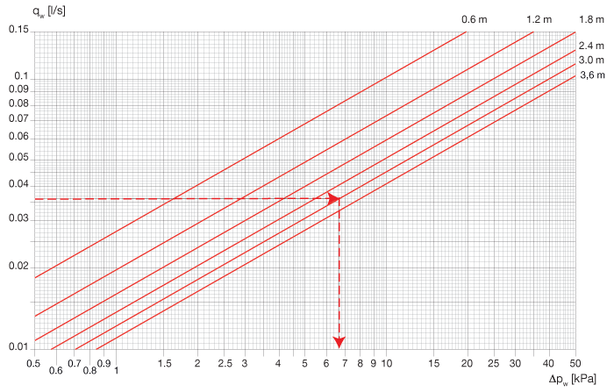Click the 8 x-axis tick label
The image size is (614, 392).
point(360,364)
